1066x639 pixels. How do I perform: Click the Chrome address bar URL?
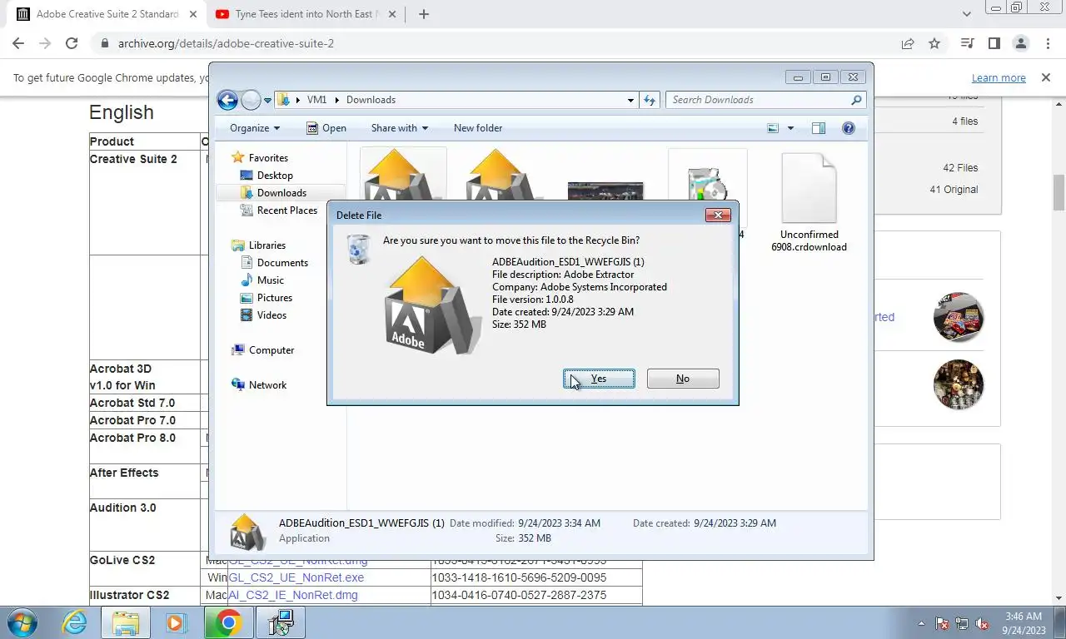point(226,43)
